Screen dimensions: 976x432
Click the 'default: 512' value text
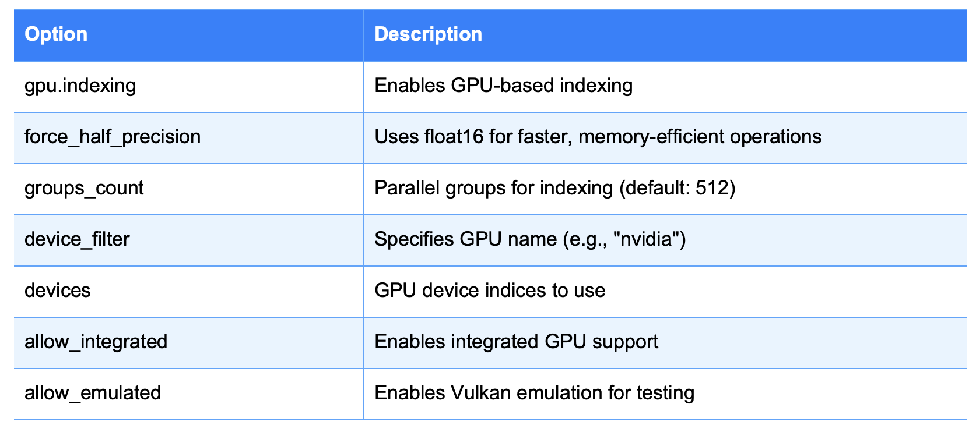point(677,188)
